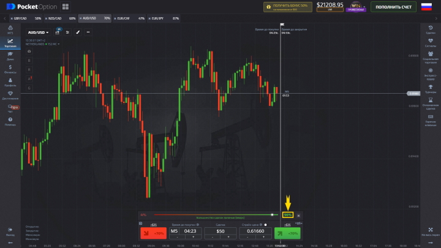Click the ПОПОЛНИТЬ СЧЕТ deposit button
This screenshot has height=248, width=441.
pyautogui.click(x=393, y=7)
